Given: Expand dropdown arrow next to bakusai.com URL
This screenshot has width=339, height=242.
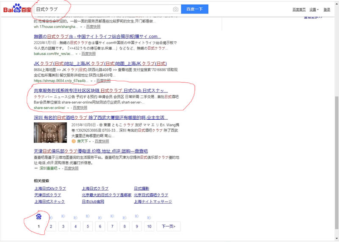Looking at the screenshot, I should [77, 54].
